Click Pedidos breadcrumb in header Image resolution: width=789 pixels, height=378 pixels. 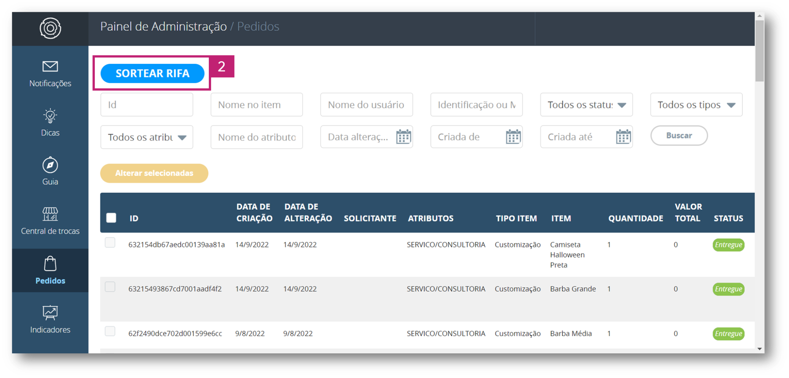[258, 26]
